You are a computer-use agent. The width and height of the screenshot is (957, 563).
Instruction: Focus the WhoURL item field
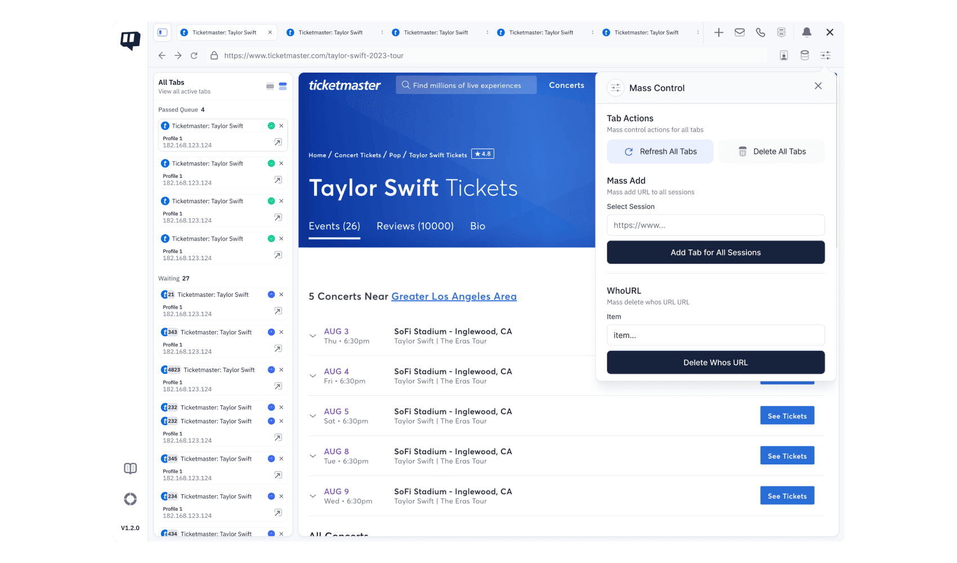pos(715,335)
